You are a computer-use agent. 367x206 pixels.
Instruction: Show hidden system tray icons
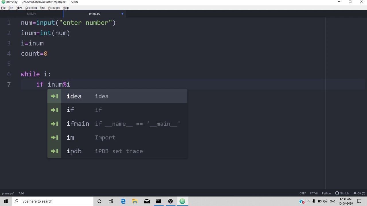tap(308, 201)
